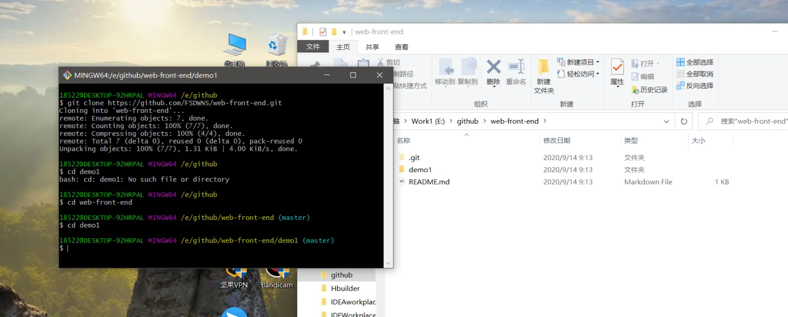Click the History (历史记录) ribbon button
The height and width of the screenshot is (317, 788).
649,90
